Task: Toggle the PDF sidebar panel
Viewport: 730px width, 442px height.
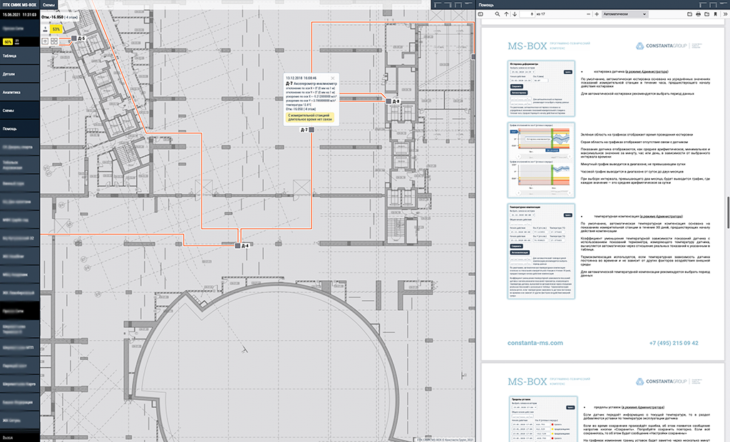Action: (x=480, y=14)
